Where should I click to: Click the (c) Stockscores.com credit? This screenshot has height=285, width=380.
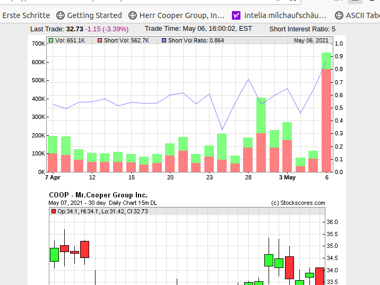tap(298, 203)
